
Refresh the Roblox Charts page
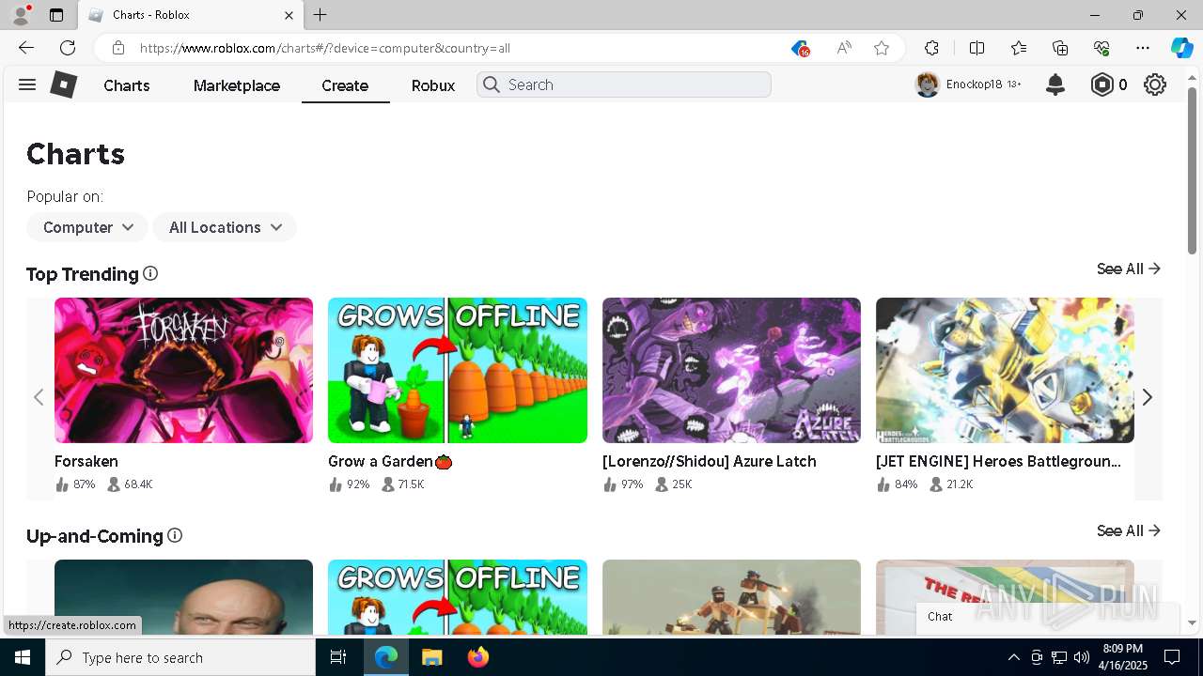click(68, 48)
